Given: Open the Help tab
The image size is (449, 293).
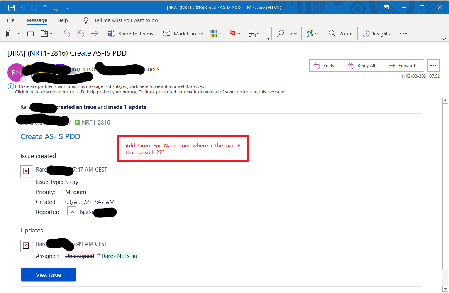Looking at the screenshot, I should 63,20.
